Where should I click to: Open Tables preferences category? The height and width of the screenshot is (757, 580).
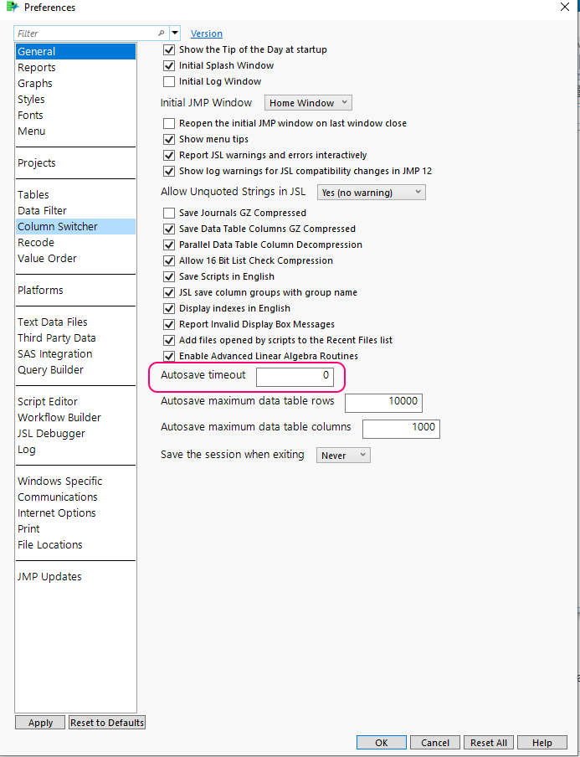(x=76, y=195)
